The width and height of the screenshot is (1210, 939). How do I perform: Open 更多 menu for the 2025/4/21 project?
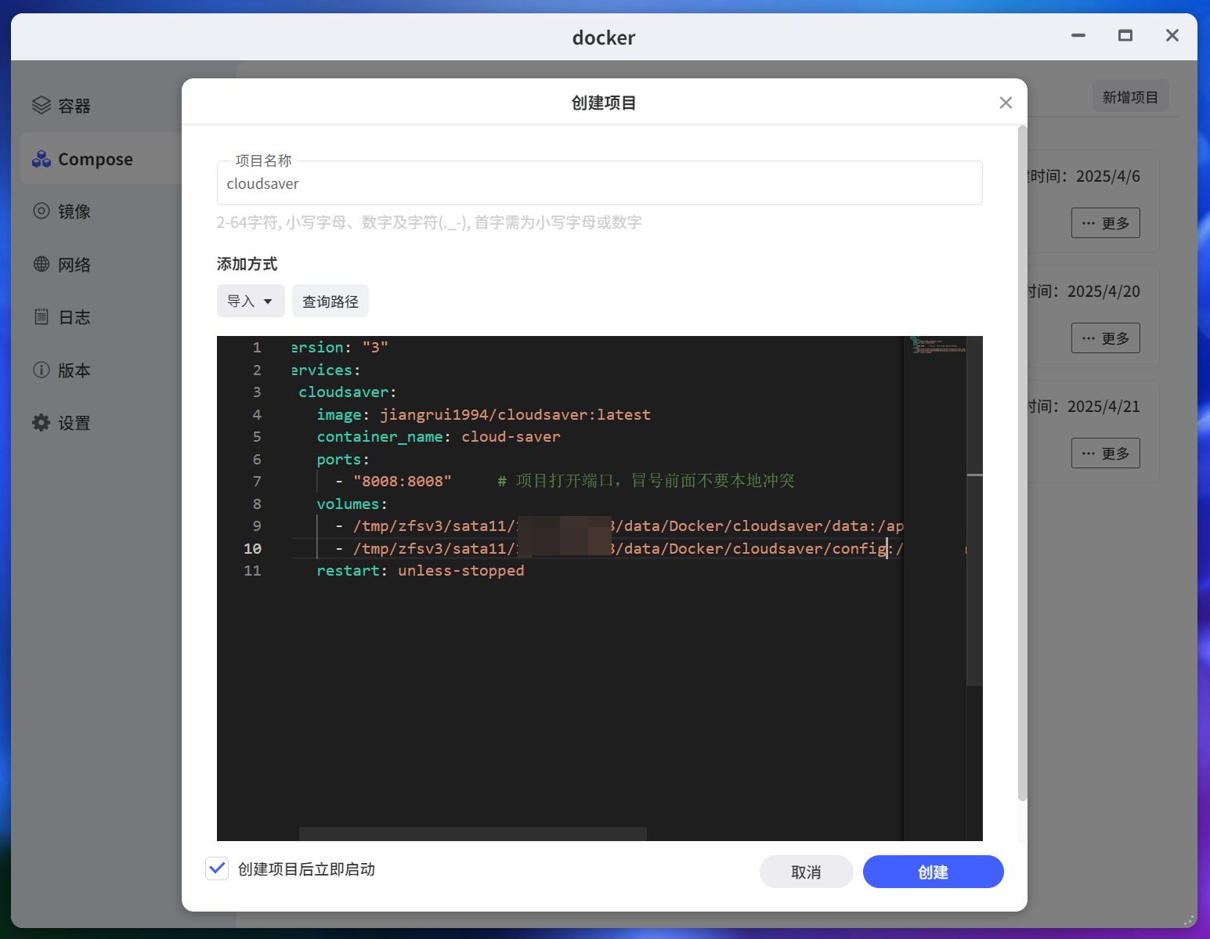click(1106, 453)
